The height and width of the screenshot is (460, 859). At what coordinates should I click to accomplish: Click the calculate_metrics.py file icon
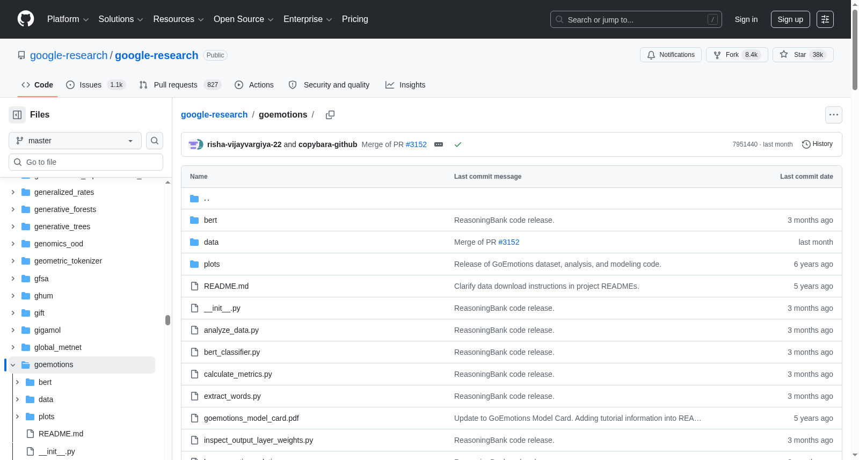(194, 374)
